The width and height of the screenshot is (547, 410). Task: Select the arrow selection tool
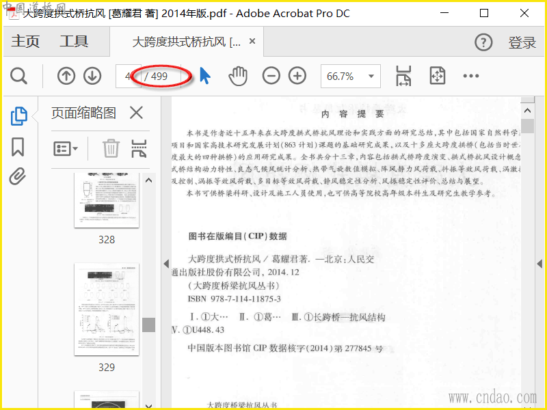(205, 76)
